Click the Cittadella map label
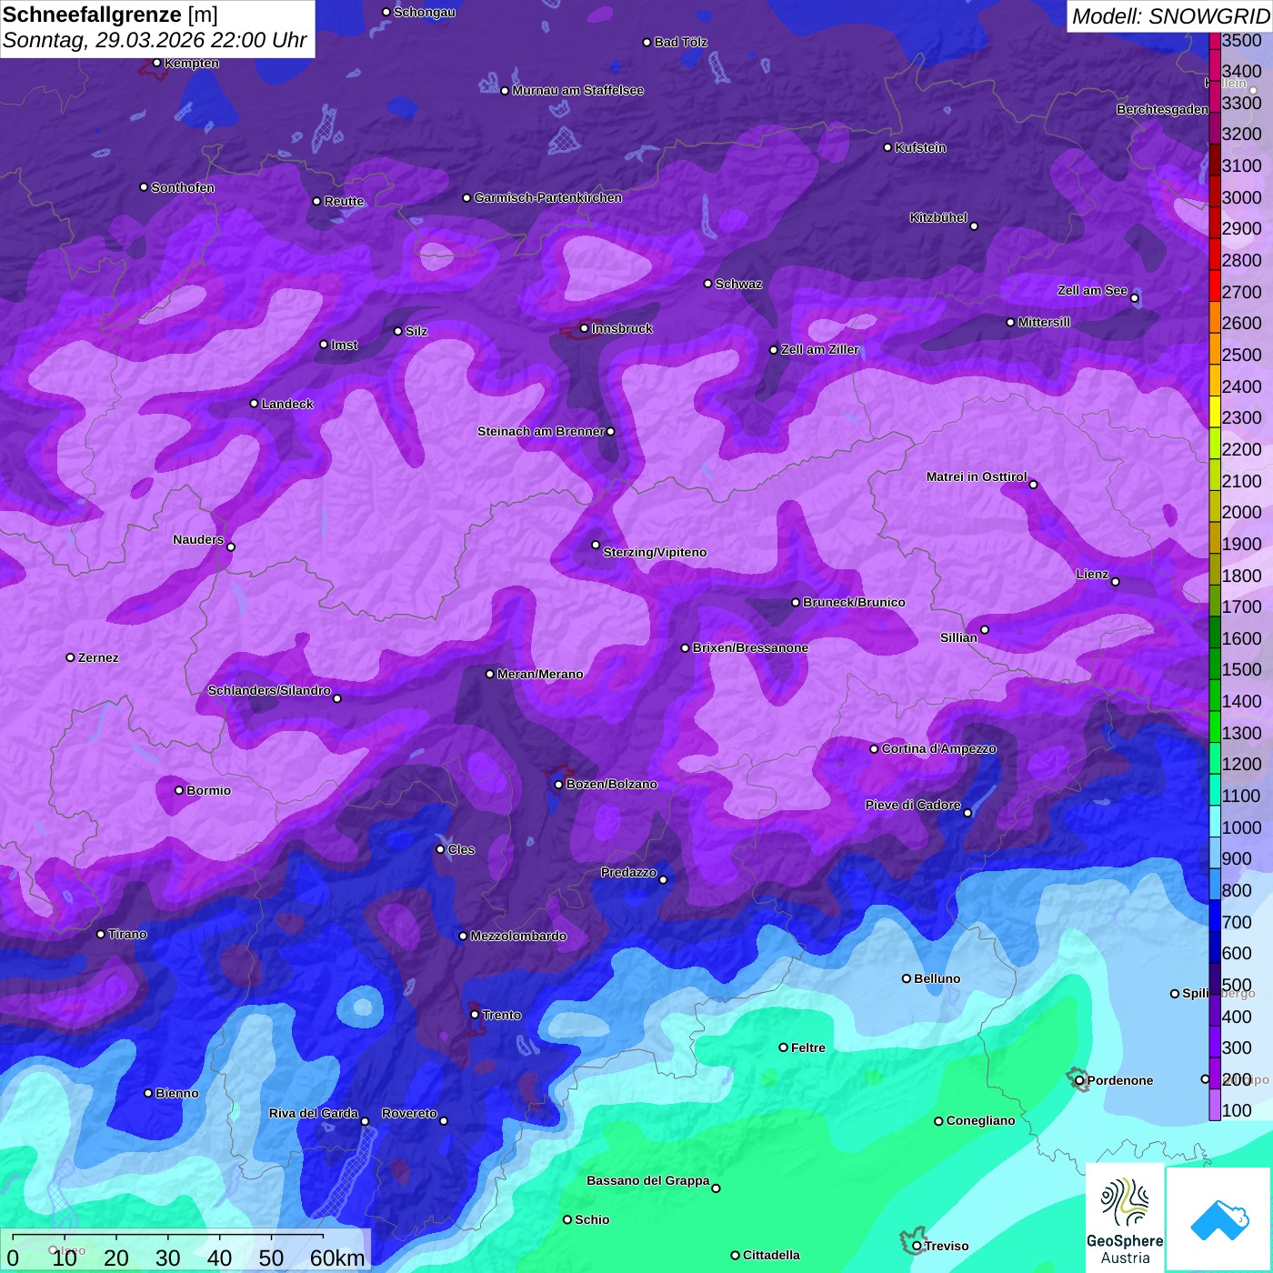This screenshot has width=1273, height=1273. tap(771, 1255)
